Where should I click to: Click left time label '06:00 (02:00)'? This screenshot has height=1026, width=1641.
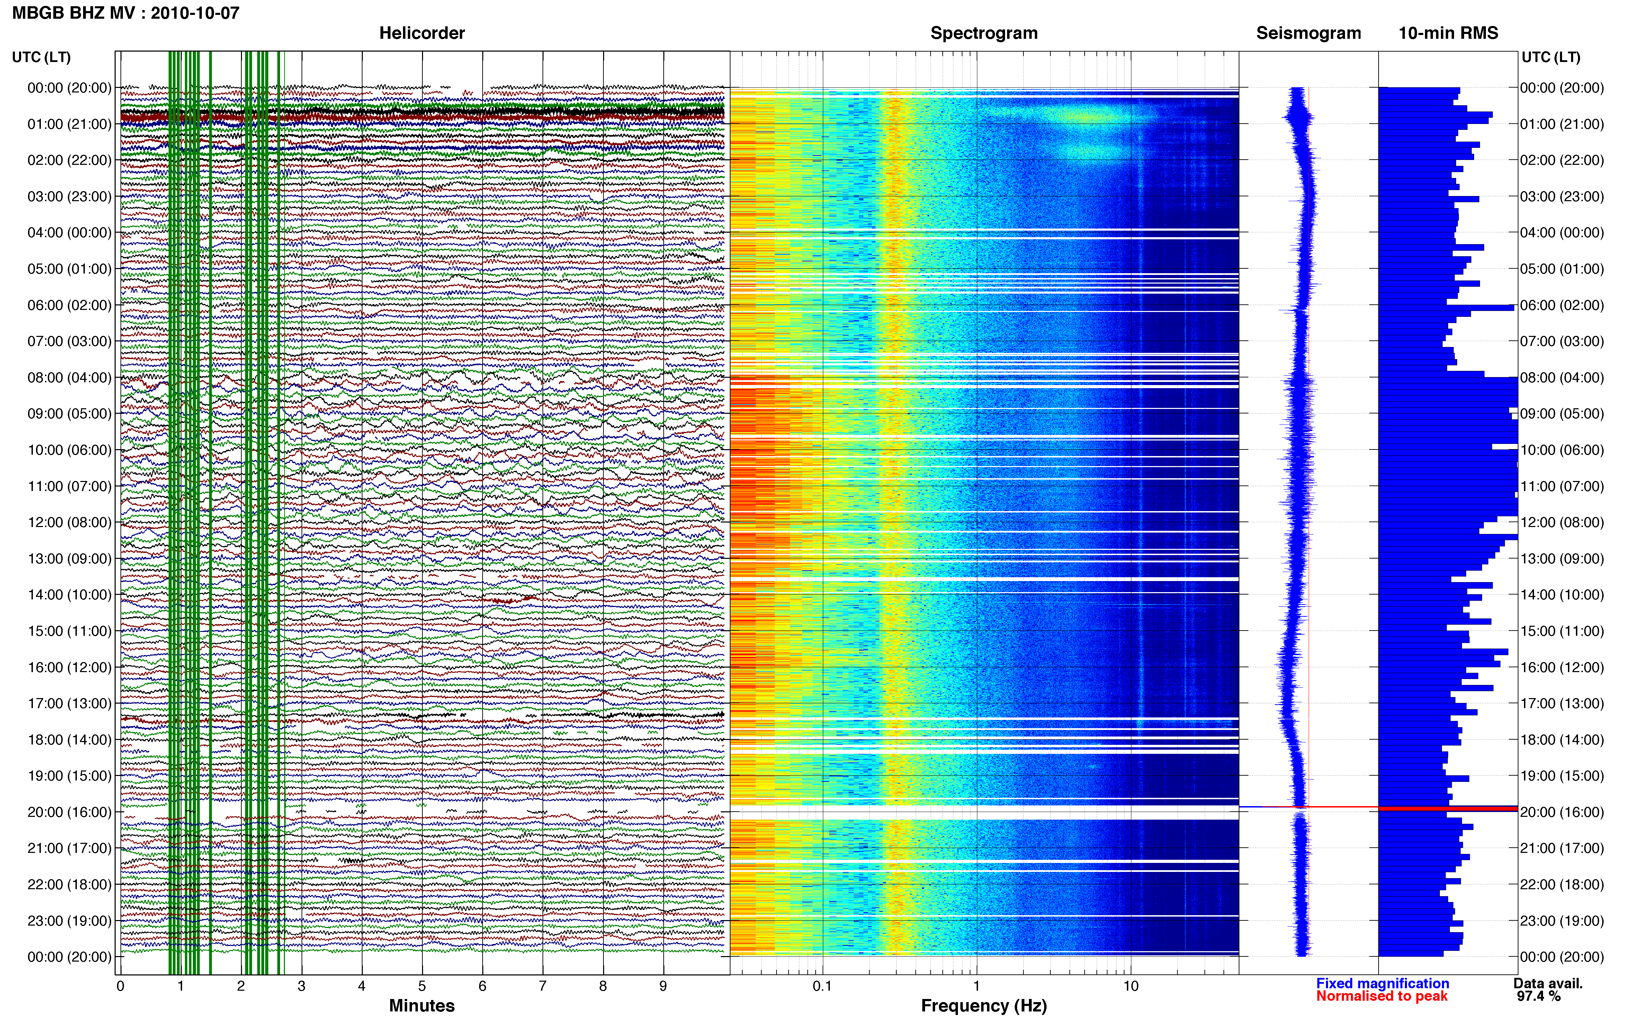[69, 305]
